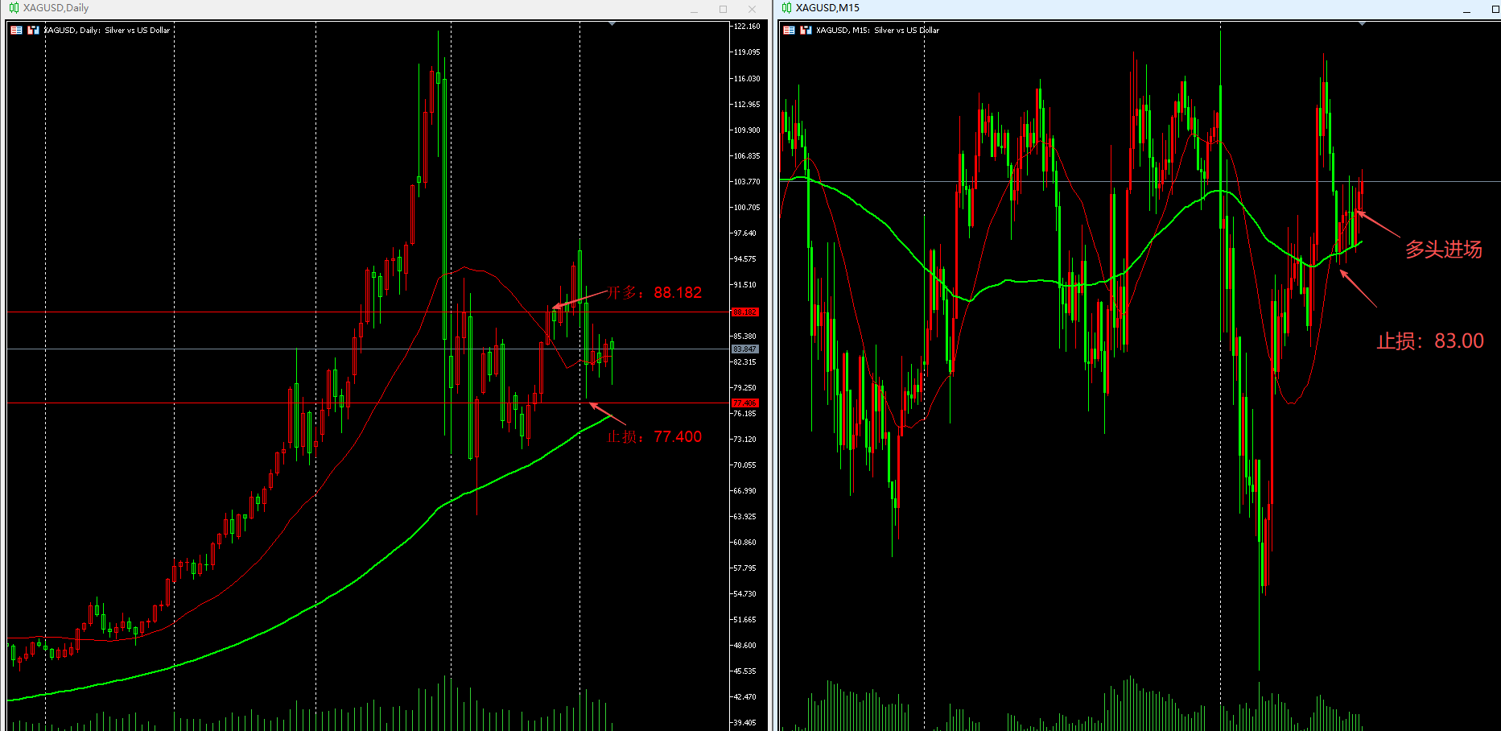The height and width of the screenshot is (731, 1501).
Task: Close the XAGUSD,Daily chart window
Action: 752,10
